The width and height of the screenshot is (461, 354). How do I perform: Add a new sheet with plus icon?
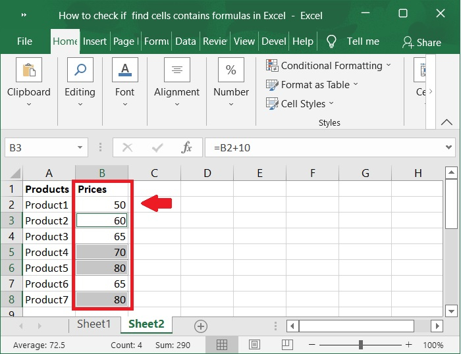(201, 326)
